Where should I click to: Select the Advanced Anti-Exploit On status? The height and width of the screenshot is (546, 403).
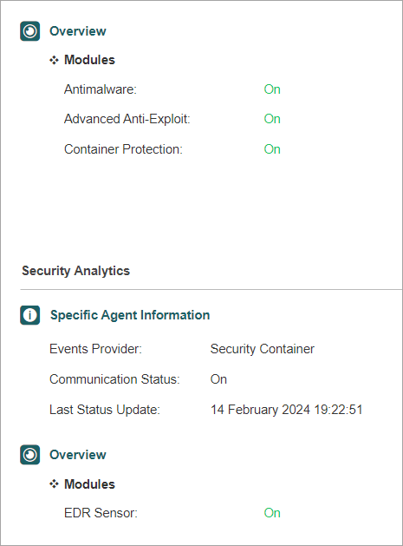click(272, 119)
